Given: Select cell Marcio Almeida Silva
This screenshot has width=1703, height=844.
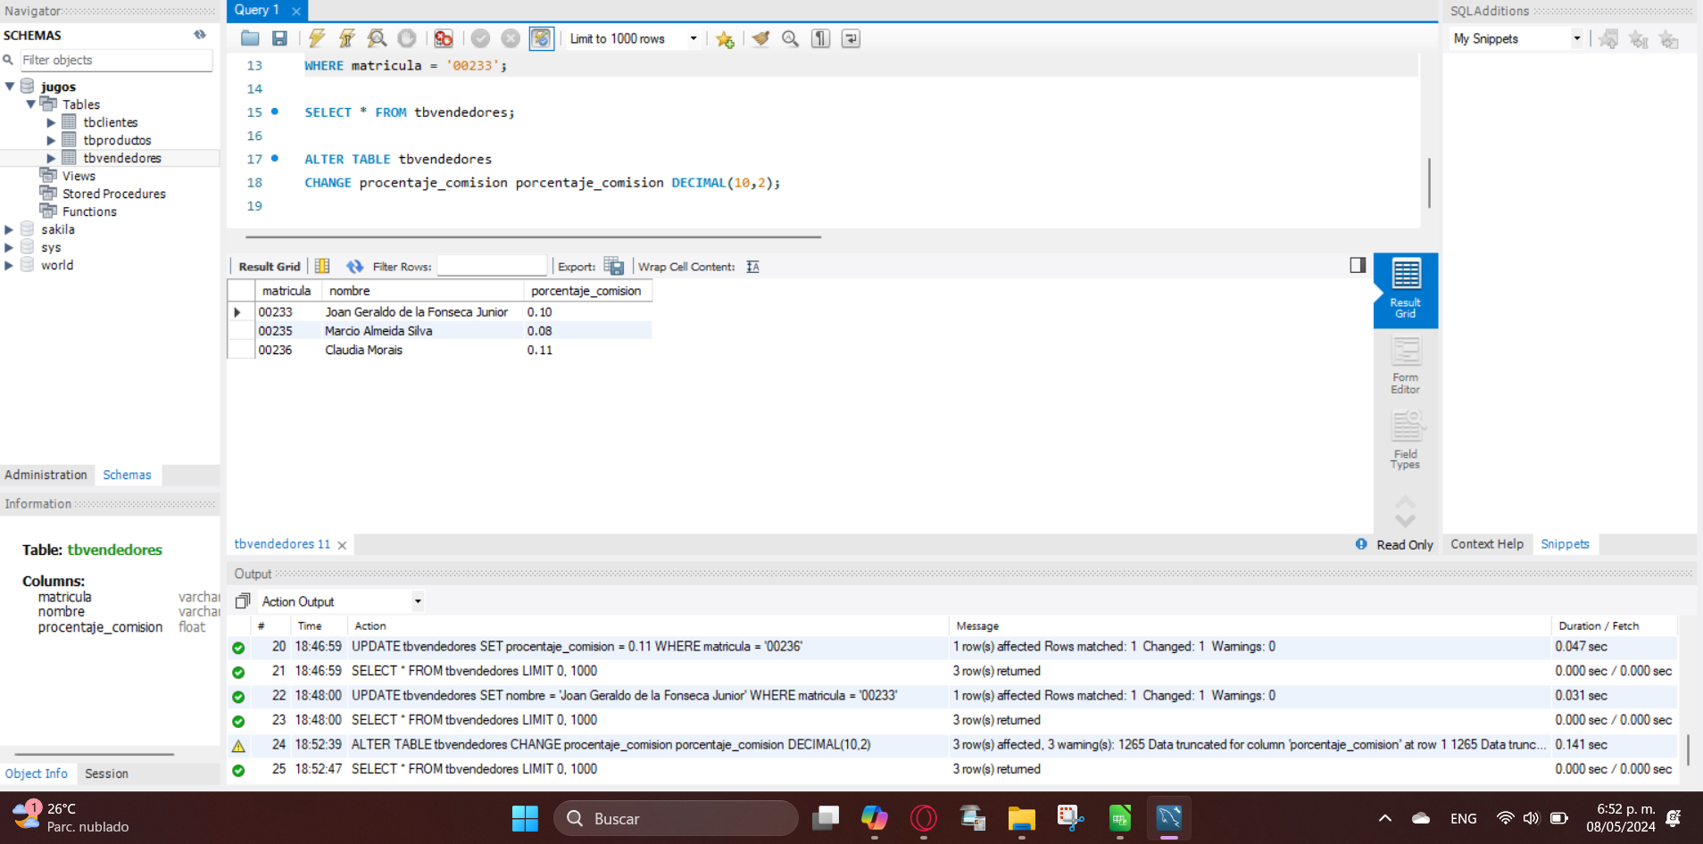Looking at the screenshot, I should point(421,331).
